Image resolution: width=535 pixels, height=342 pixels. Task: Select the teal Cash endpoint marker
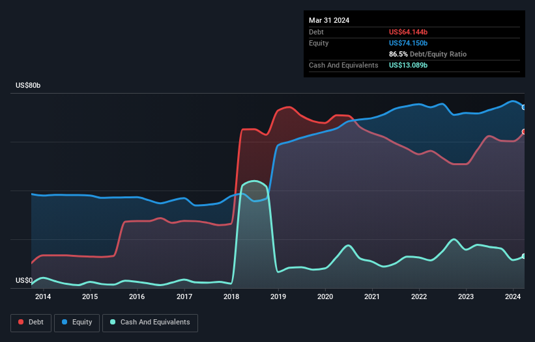pyautogui.click(x=524, y=256)
